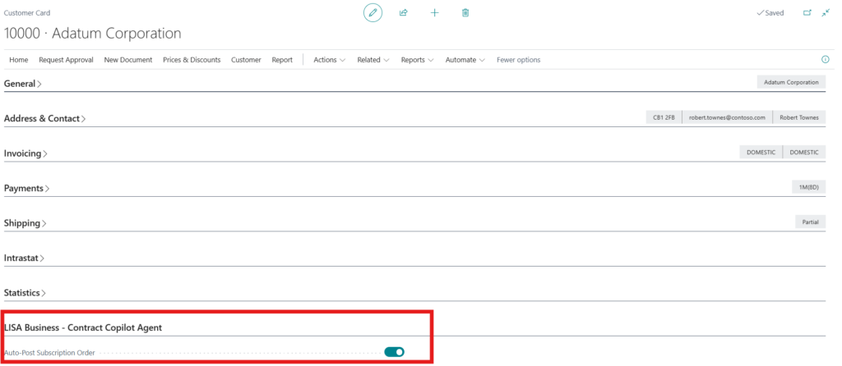The height and width of the screenshot is (366, 842).
Task: Click the plus icon to create new
Action: coord(435,13)
